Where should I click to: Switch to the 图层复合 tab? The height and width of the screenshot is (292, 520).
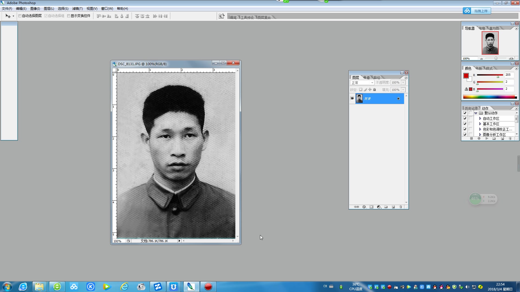pos(264,18)
